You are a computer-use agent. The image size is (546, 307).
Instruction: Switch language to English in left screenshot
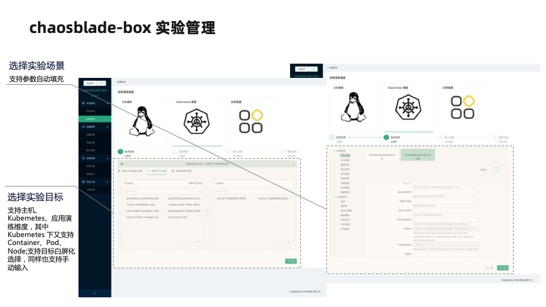click(x=90, y=83)
